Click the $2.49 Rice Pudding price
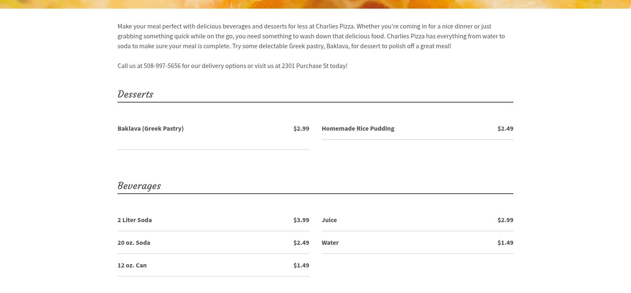Screen dimensions: 631x293 coord(505,129)
